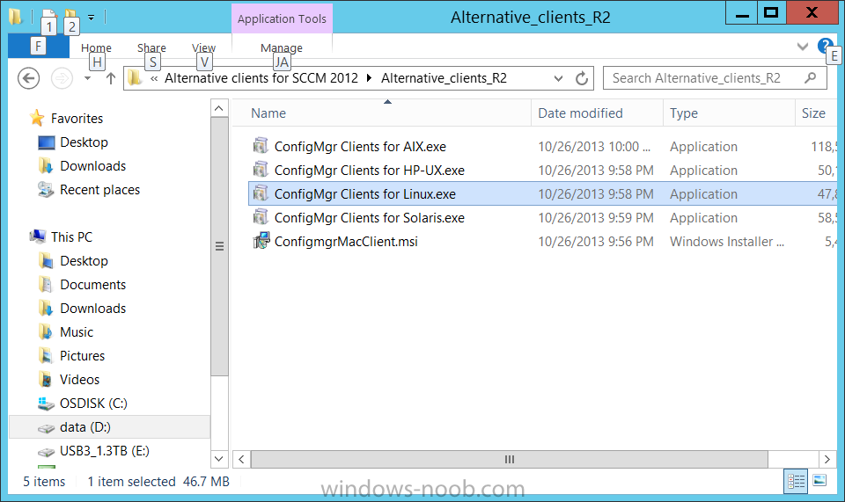Select the file name ConfigMgr Clients for Solaris.exe
The image size is (845, 502).
pos(369,217)
